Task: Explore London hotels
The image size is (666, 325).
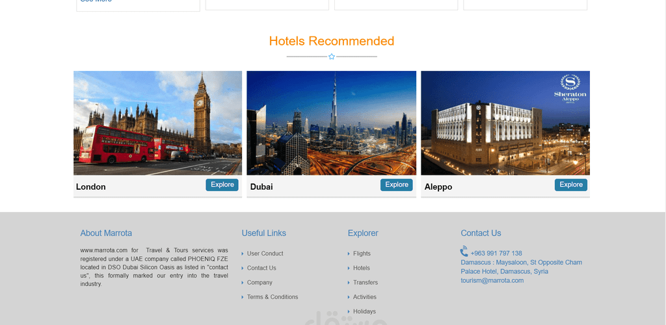Action: coord(222,185)
